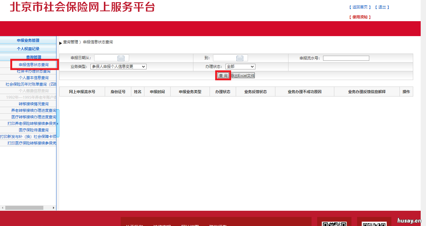Viewport: 426px width, 226px height.
Task: Click the right arrow of the sidebar scrollbar
Action: 54,207
